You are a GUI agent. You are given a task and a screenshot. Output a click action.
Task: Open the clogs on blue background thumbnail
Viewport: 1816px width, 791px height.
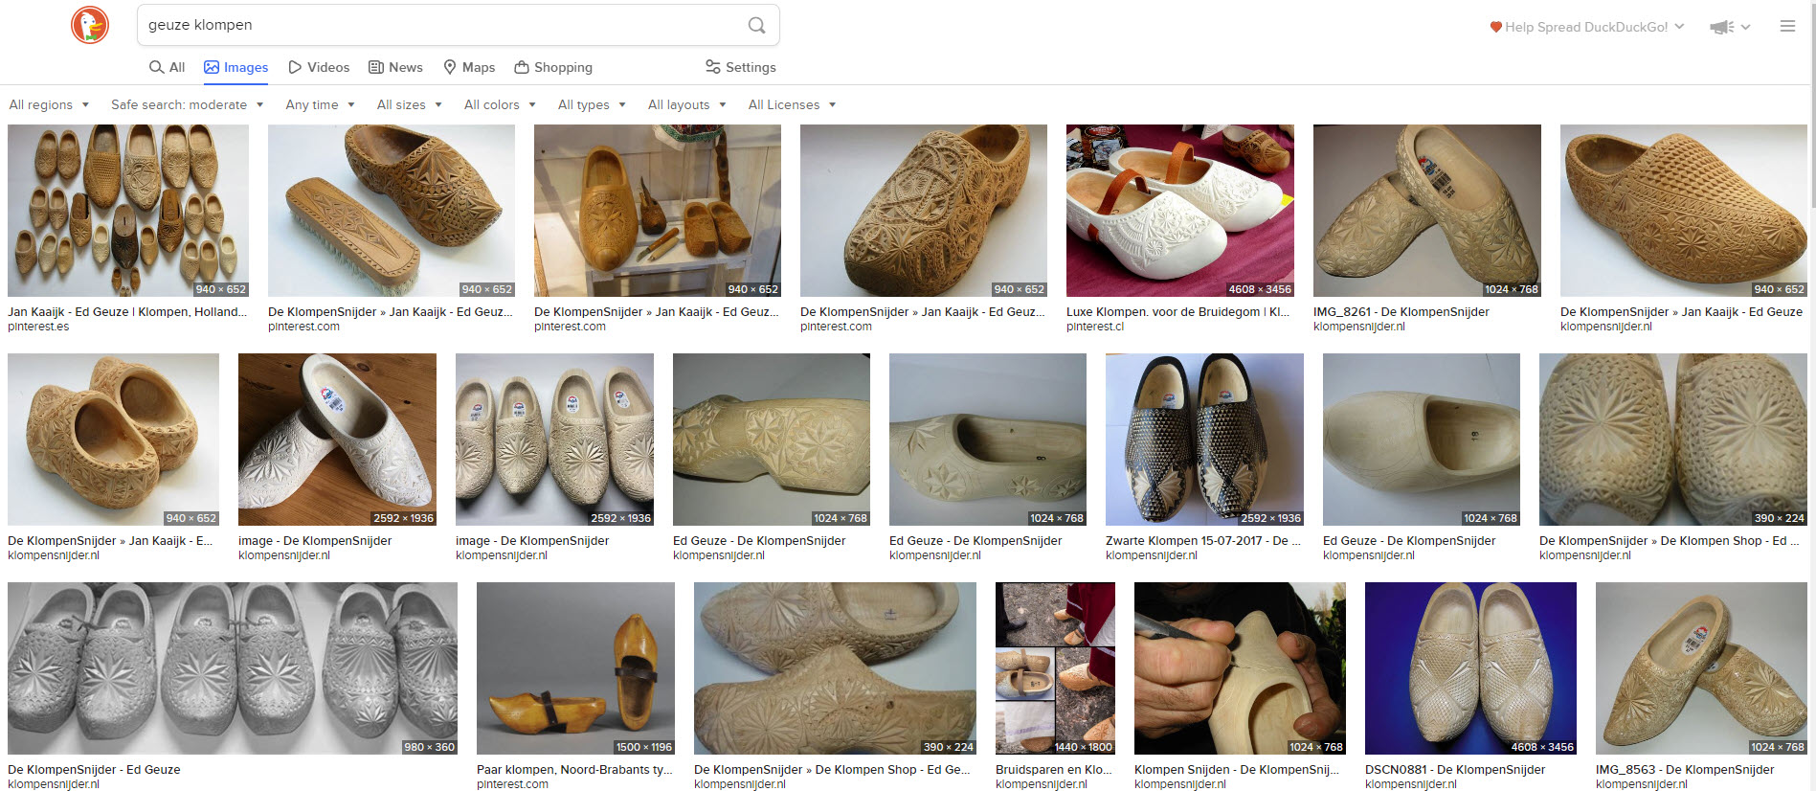tap(1470, 668)
